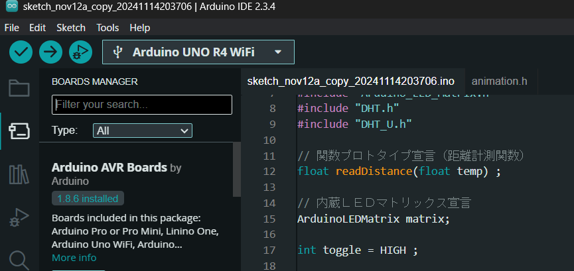Image resolution: width=574 pixels, height=271 pixels.
Task: Click the Upload arrow button
Action: tap(50, 52)
